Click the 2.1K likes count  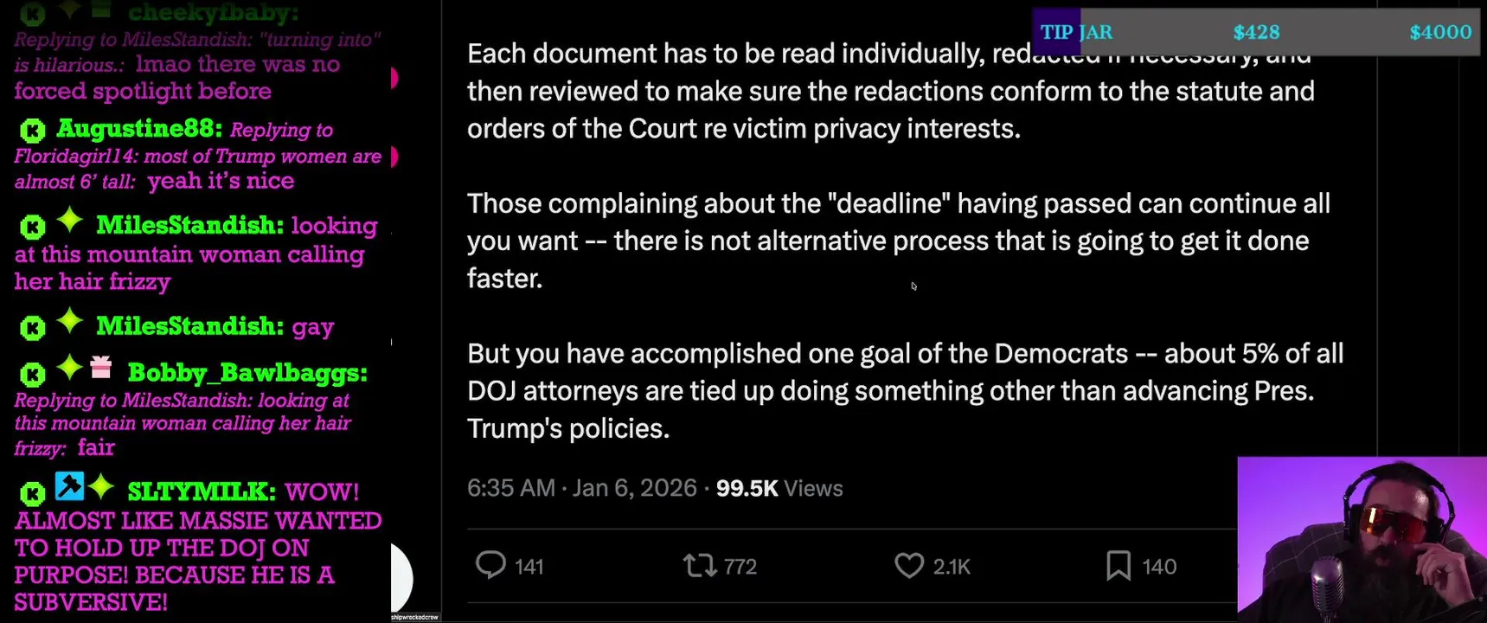(952, 567)
